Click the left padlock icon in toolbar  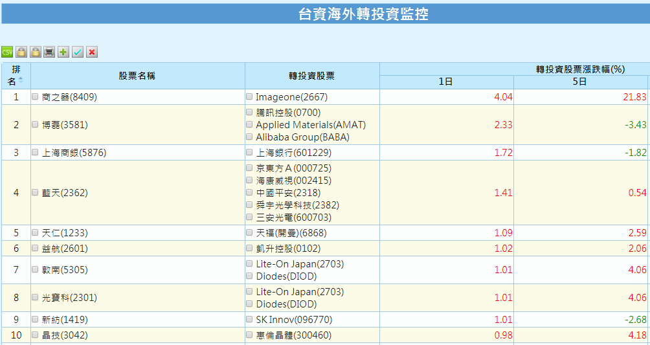coord(21,52)
